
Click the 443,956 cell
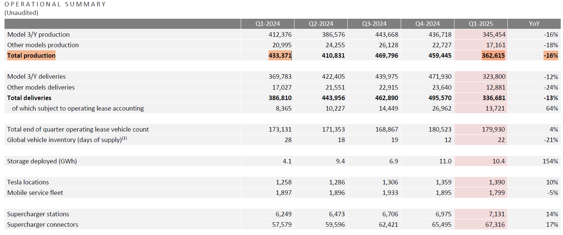[333, 98]
